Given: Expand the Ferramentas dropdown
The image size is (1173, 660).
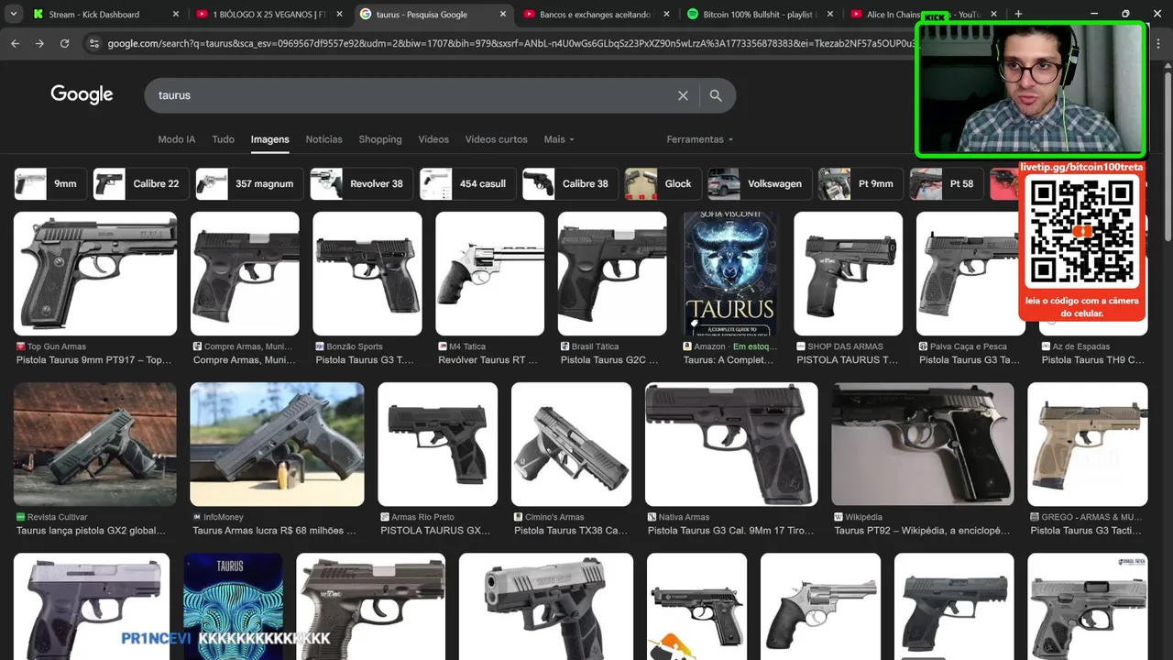Looking at the screenshot, I should click(x=700, y=139).
